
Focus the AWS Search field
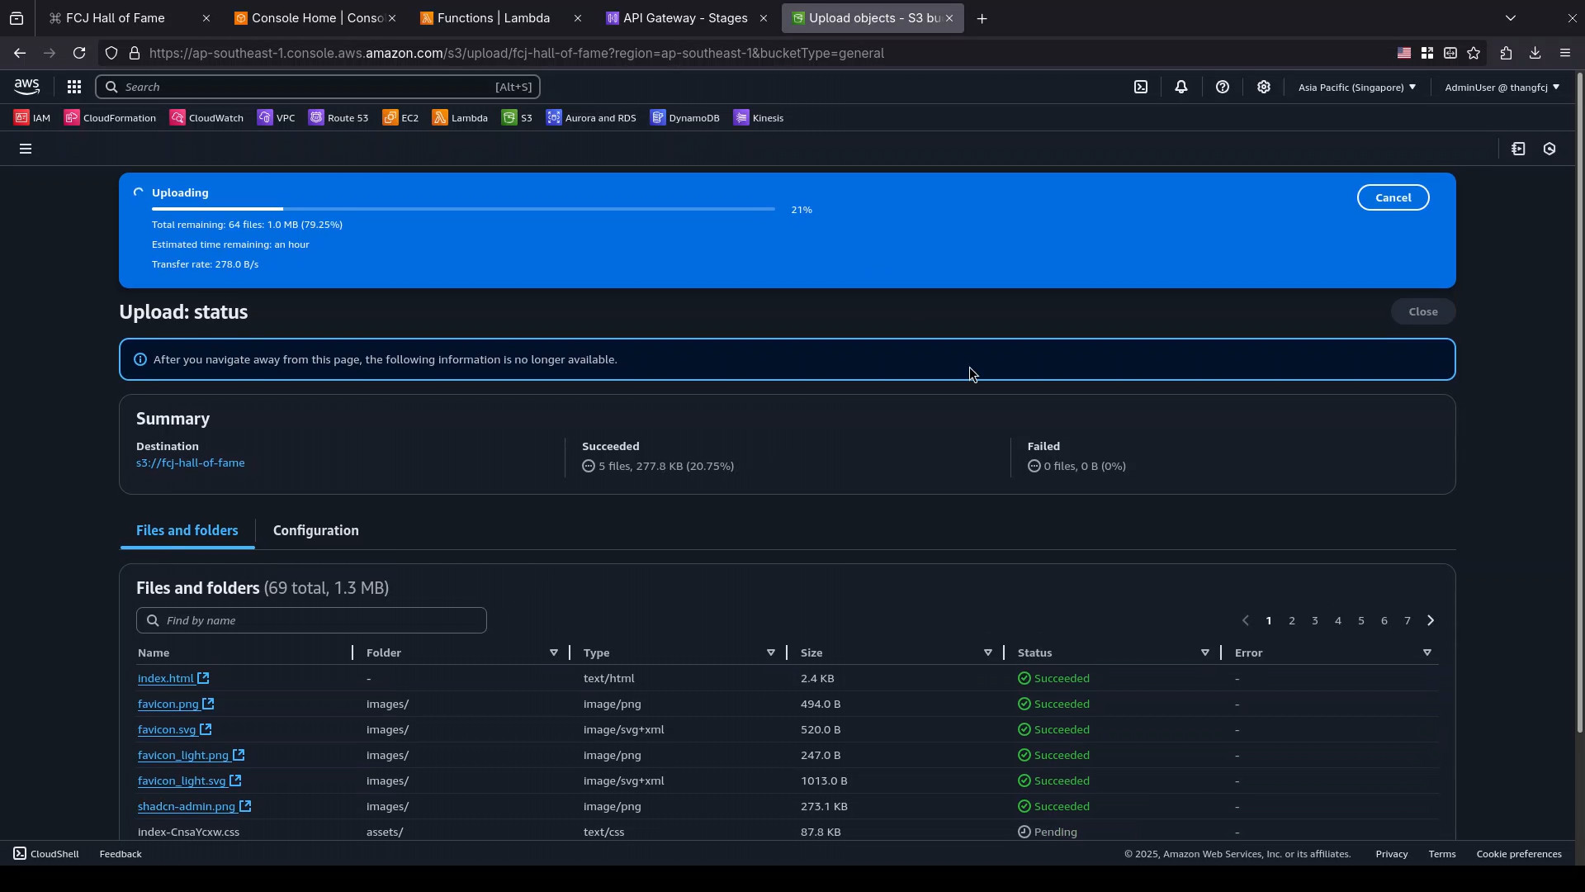(318, 87)
